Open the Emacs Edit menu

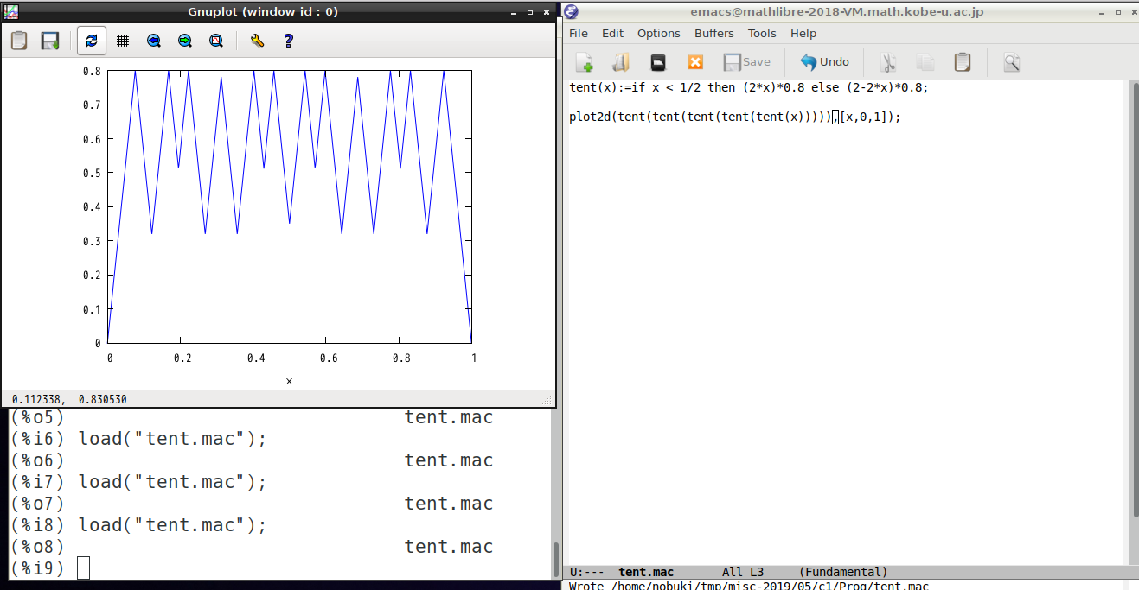point(612,33)
